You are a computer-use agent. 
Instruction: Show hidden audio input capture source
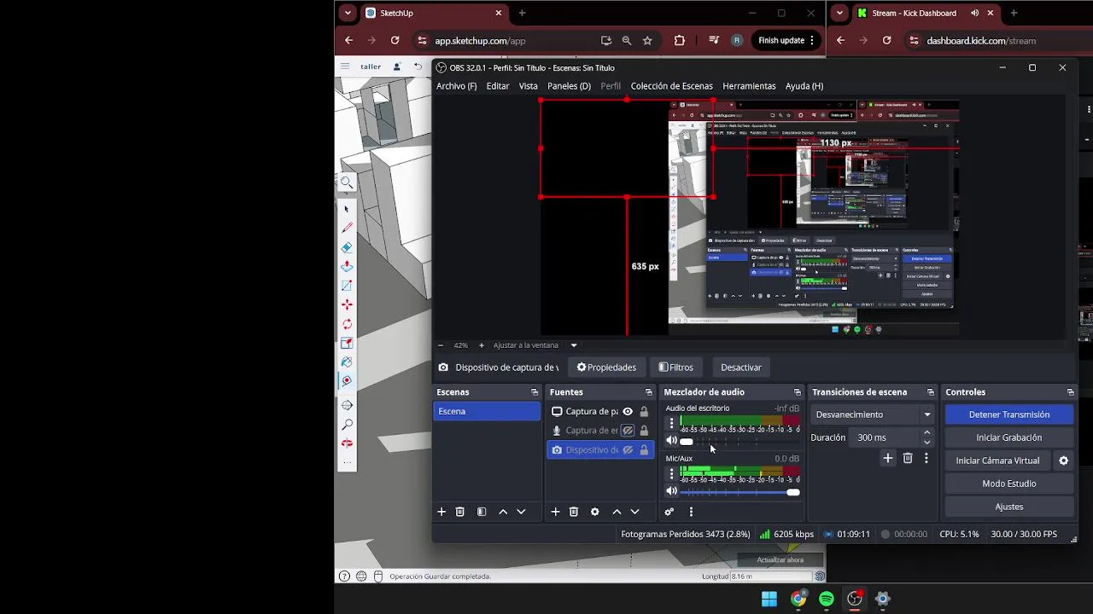click(x=628, y=431)
